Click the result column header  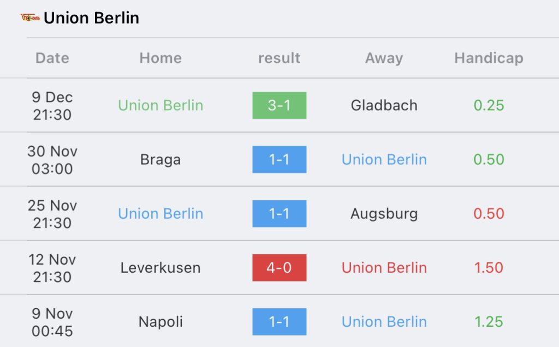[279, 58]
